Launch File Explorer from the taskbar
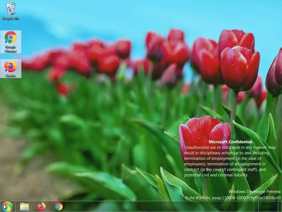 [25, 206]
